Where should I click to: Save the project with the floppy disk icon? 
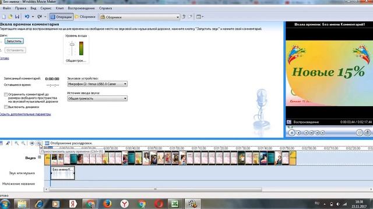pyautogui.click(x=17, y=17)
